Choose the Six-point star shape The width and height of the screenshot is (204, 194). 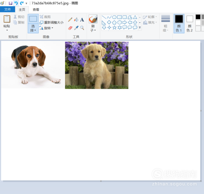[120, 27]
